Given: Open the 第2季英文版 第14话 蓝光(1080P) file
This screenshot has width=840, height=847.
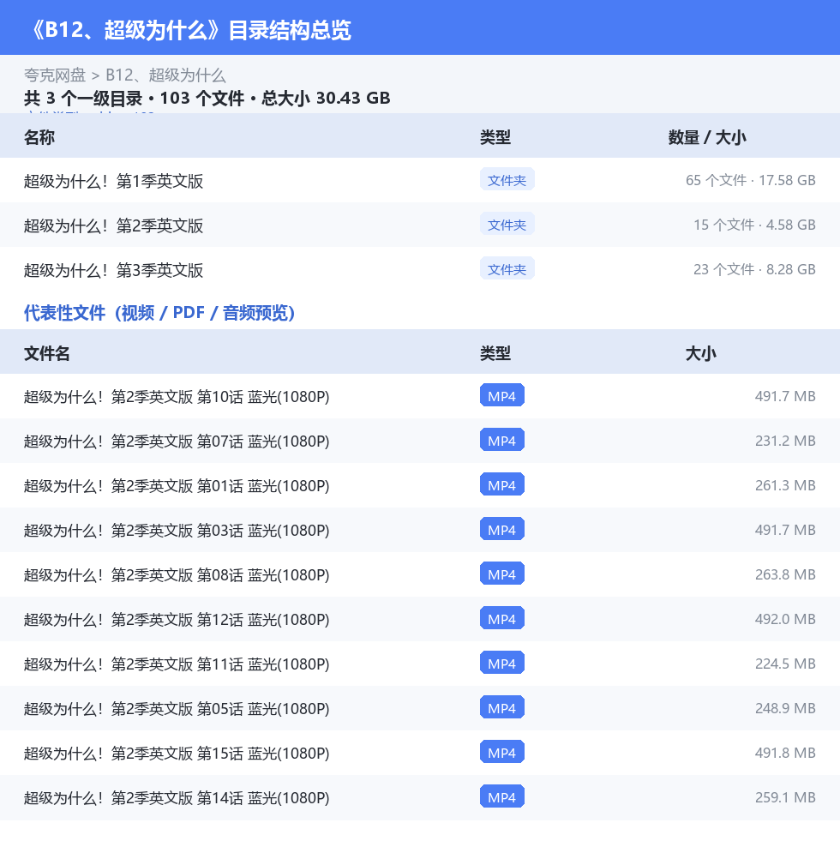Looking at the screenshot, I should 177,798.
